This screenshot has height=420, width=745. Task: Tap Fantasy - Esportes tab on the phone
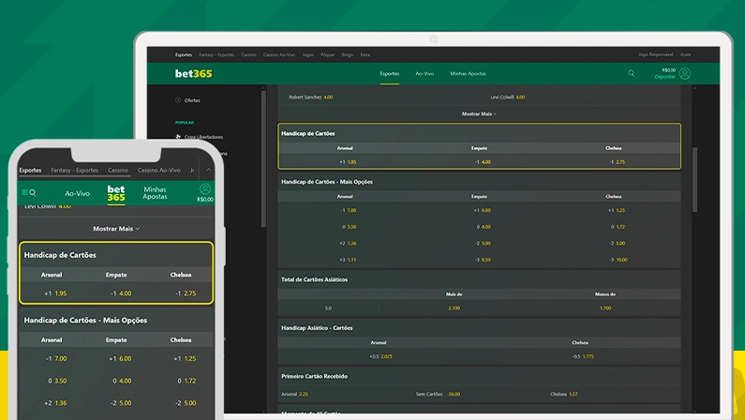[x=75, y=170]
